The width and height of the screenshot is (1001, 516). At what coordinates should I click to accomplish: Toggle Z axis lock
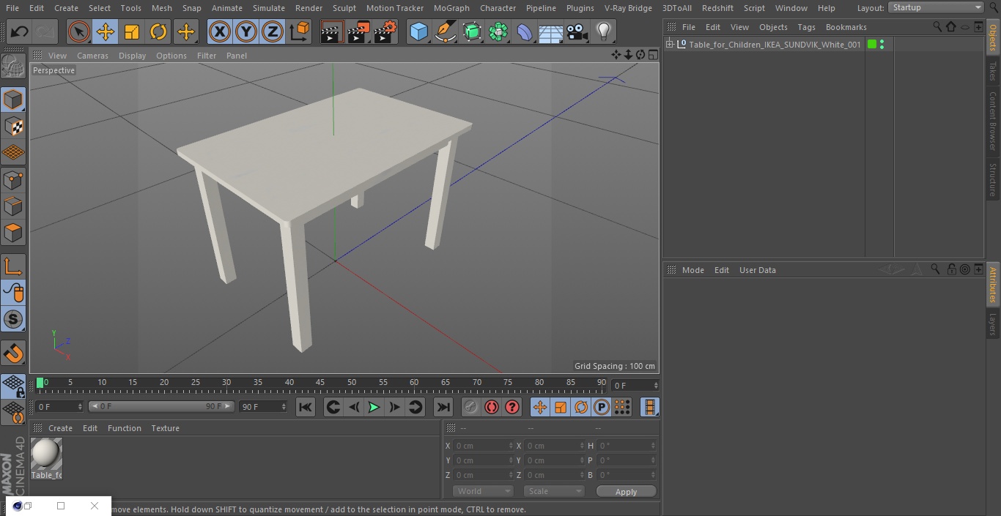click(273, 31)
